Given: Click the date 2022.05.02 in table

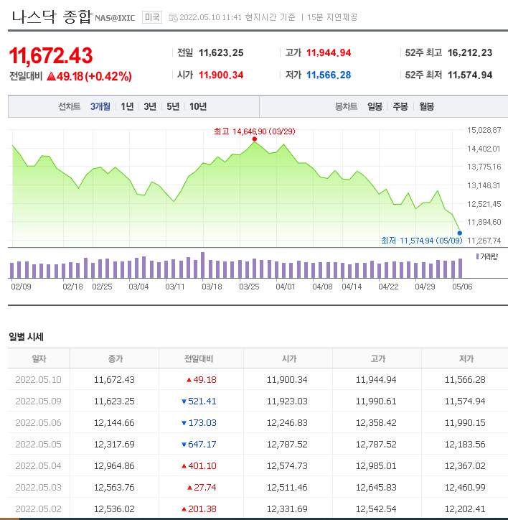Looking at the screenshot, I should [39, 509].
